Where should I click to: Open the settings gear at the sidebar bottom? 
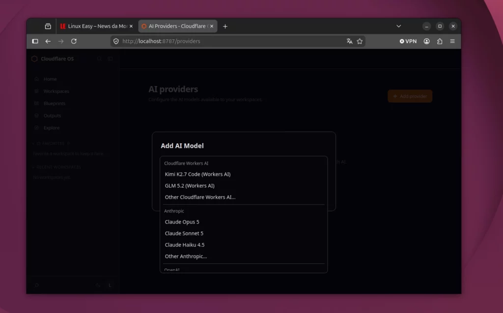36,285
